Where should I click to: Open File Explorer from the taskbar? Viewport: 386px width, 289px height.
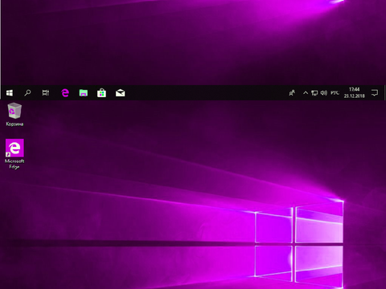pyautogui.click(x=84, y=93)
